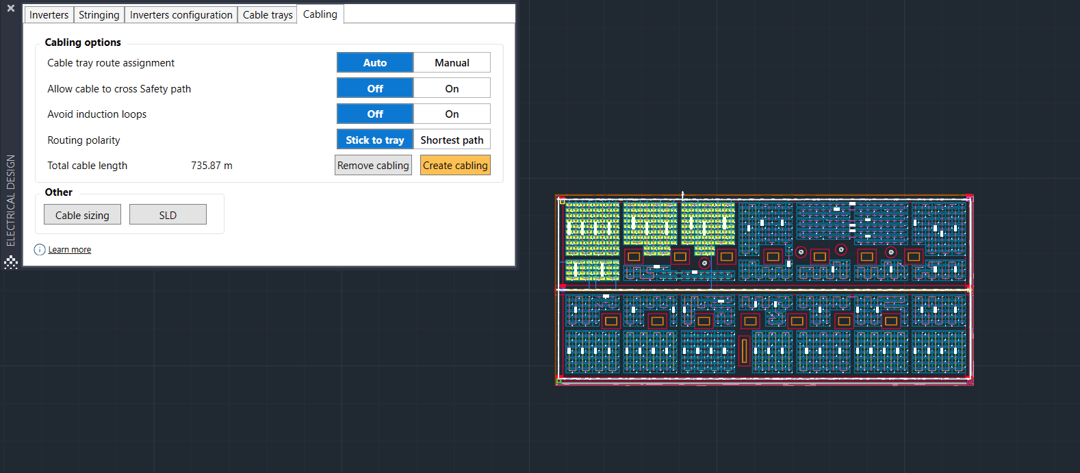1080x473 pixels.
Task: Click the info icon beside Learn more
Action: (40, 250)
